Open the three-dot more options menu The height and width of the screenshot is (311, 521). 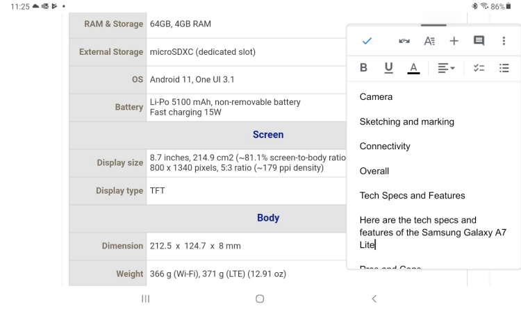[x=504, y=41]
